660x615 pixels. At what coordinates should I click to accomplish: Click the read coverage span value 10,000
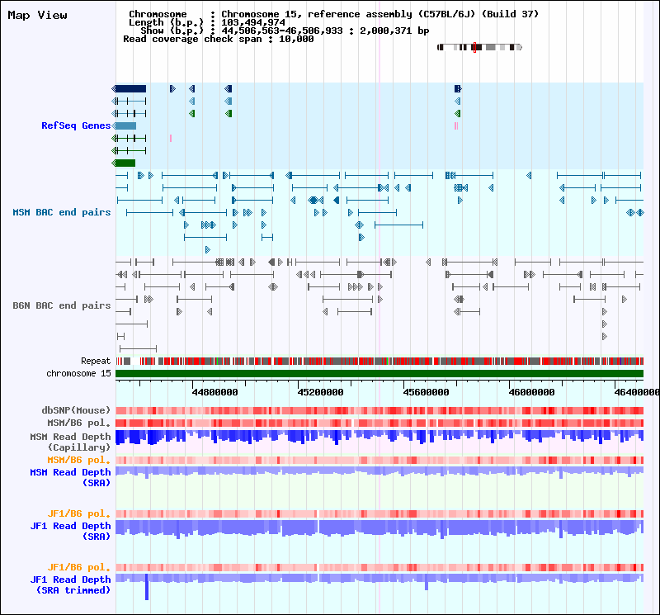point(296,39)
